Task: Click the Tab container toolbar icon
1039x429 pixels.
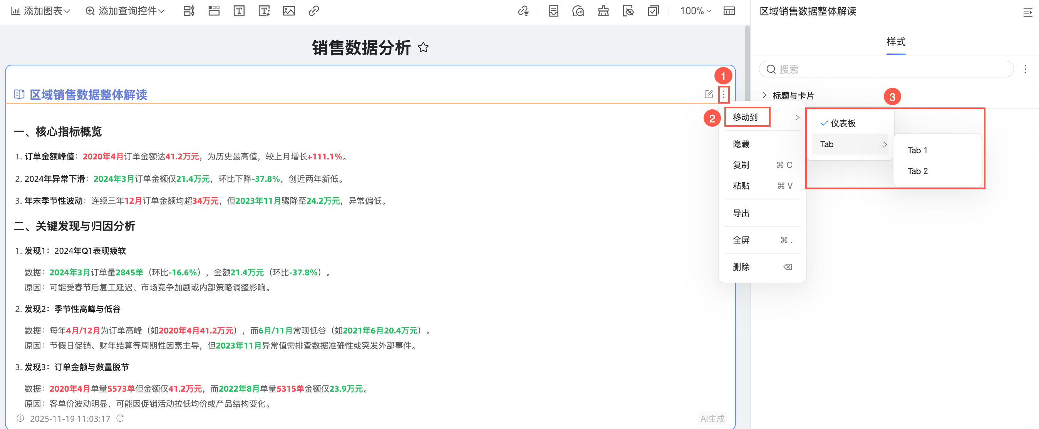Action: tap(214, 11)
